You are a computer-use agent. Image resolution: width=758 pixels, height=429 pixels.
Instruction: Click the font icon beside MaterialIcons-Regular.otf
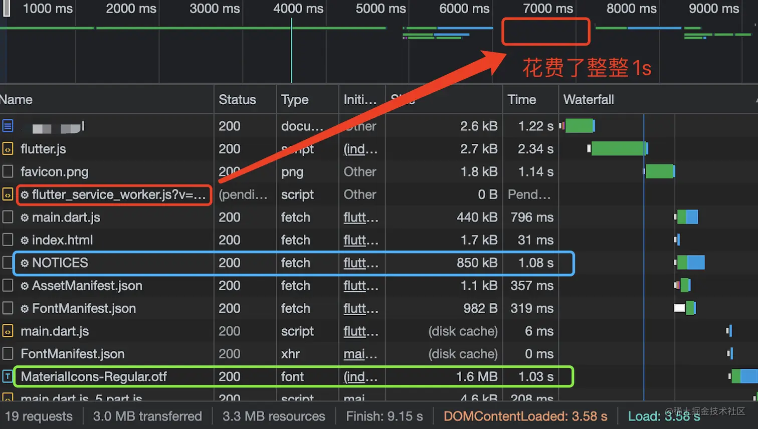pyautogui.click(x=8, y=376)
